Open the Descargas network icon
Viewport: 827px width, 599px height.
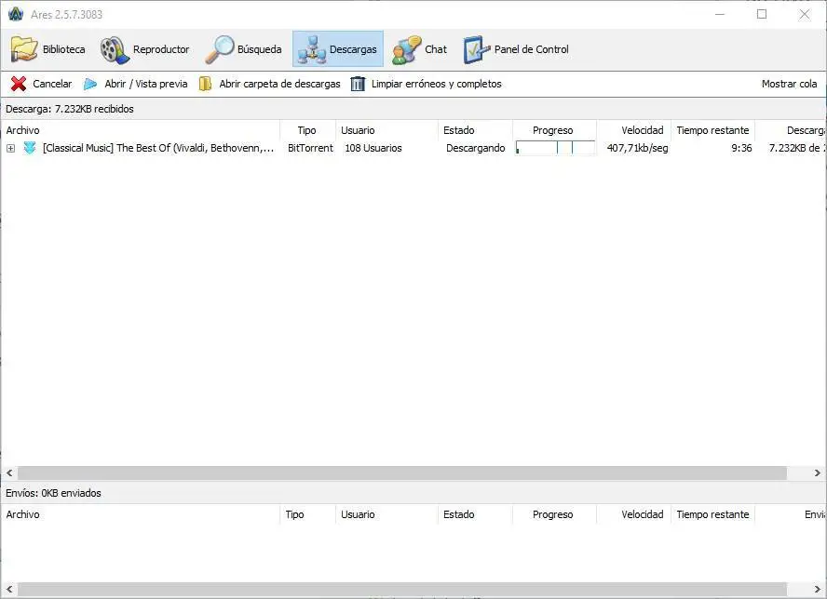tap(311, 49)
